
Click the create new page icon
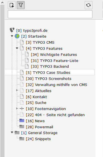(x=12, y=5)
